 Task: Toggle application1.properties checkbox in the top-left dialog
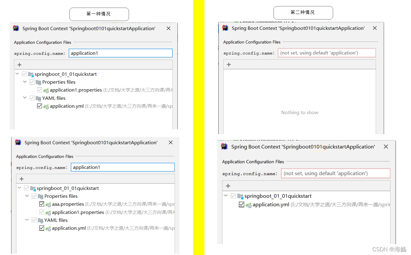point(40,90)
